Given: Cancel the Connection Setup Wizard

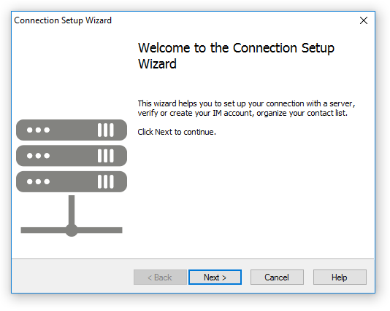Looking at the screenshot, I should tap(277, 277).
